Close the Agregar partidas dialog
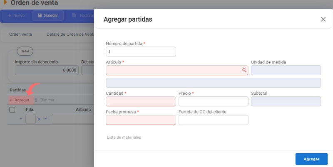 (x=323, y=19)
